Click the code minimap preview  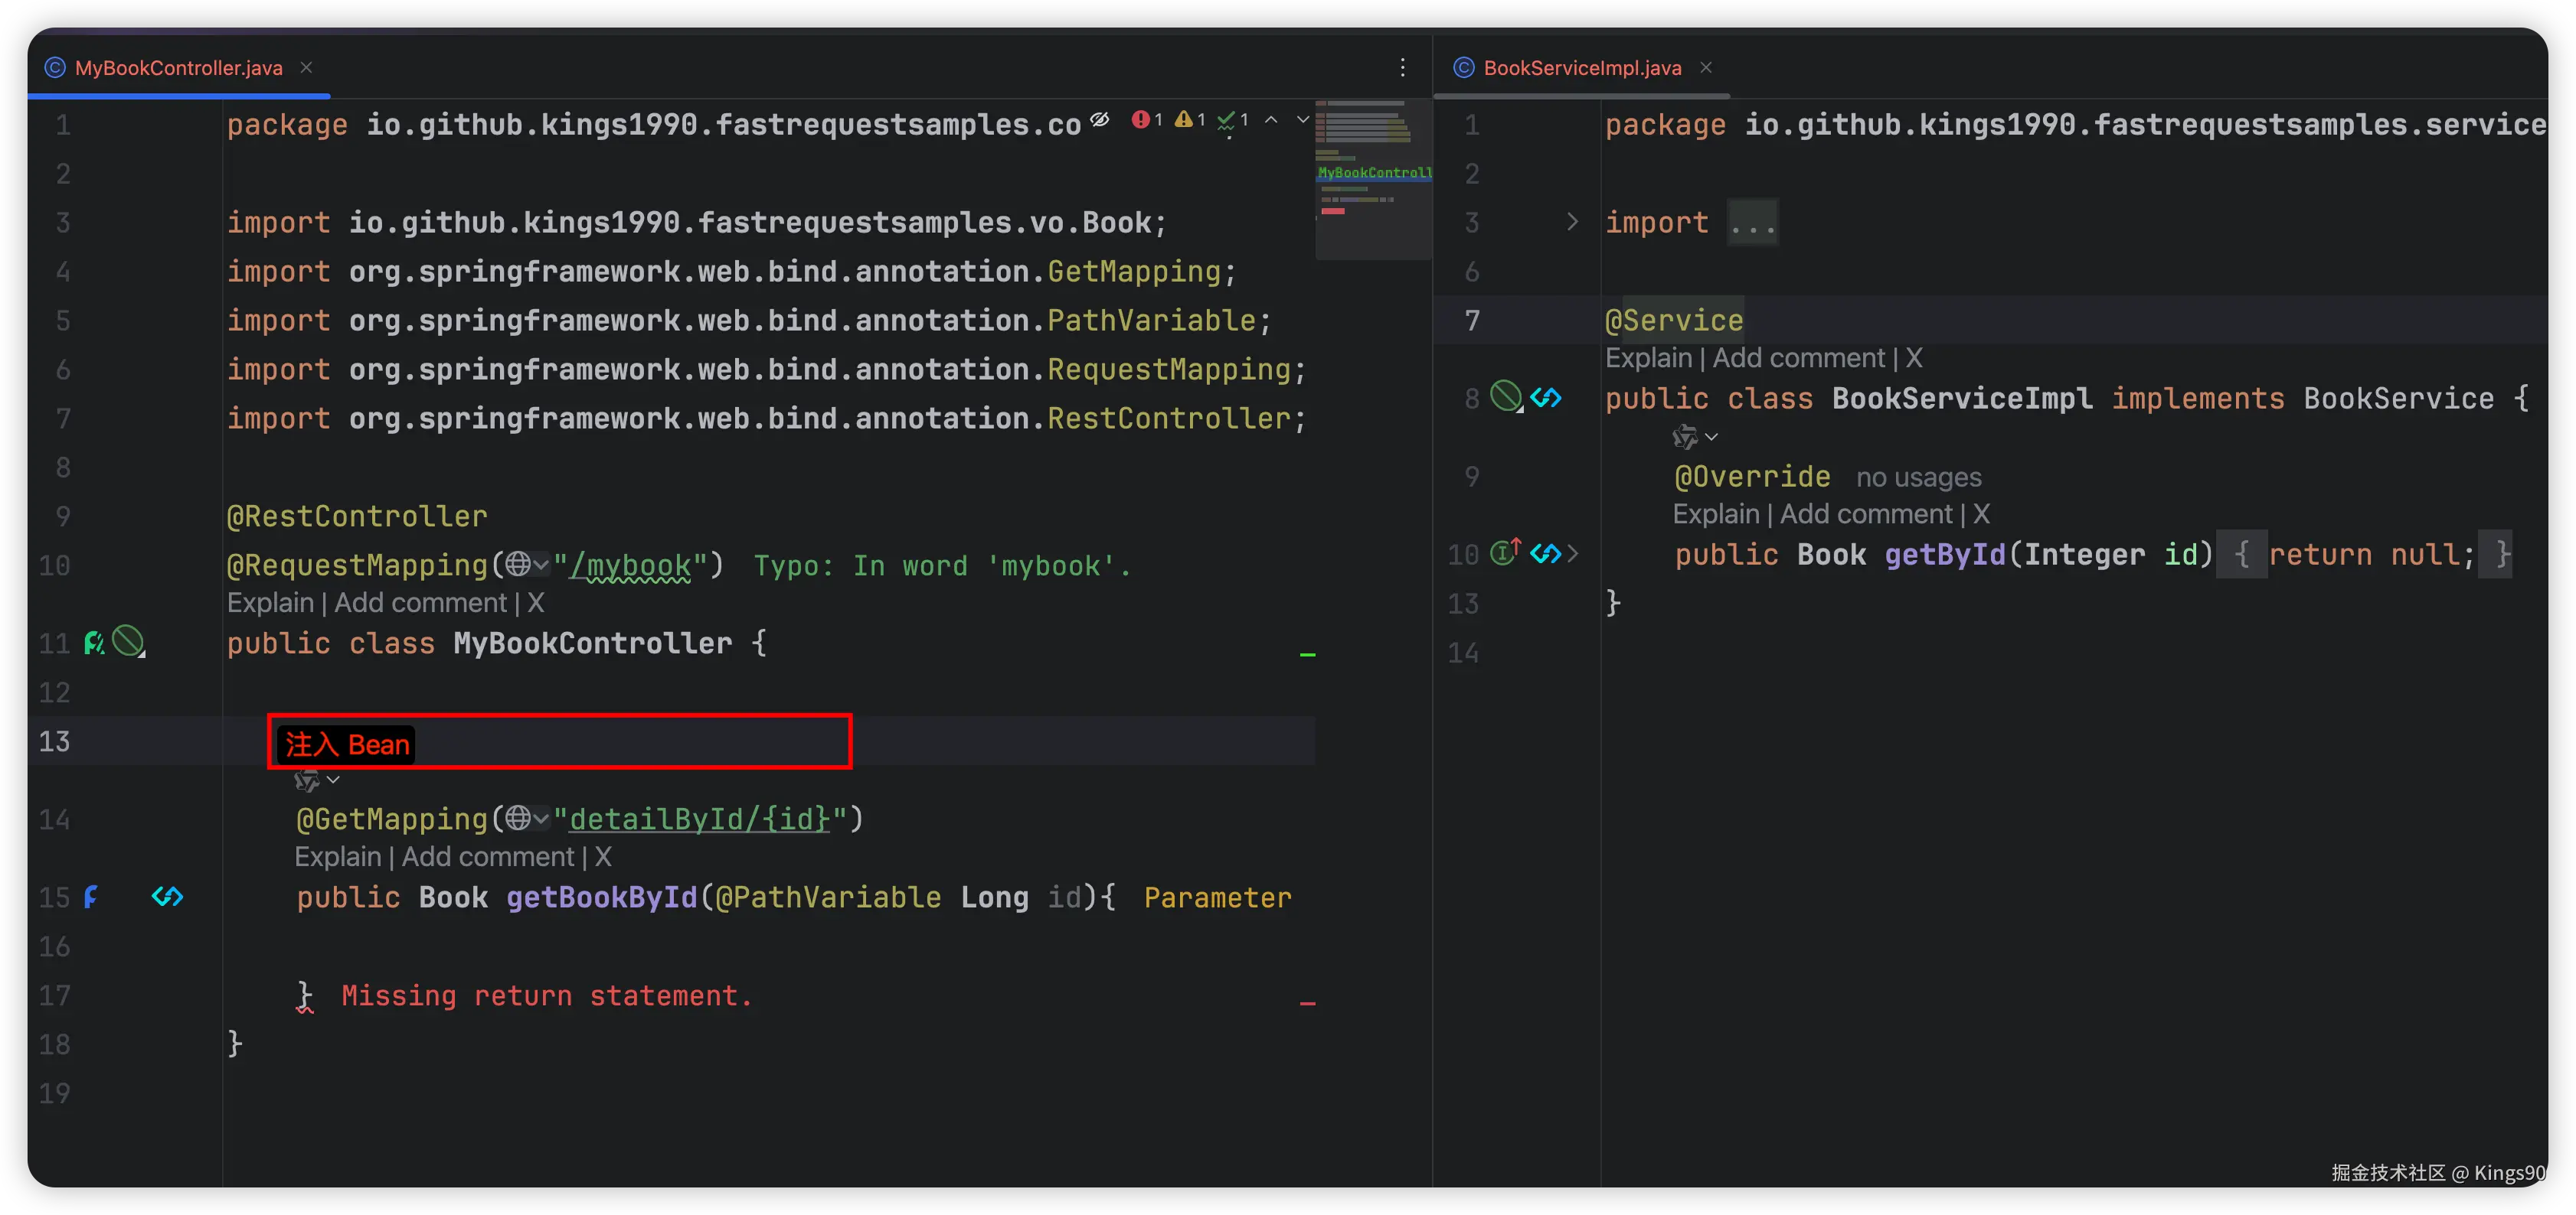pos(1373,180)
